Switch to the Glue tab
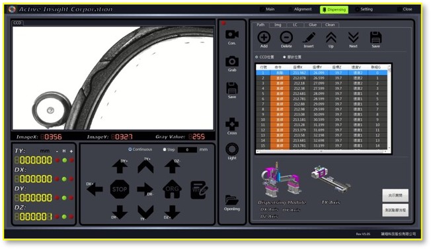The image size is (431, 249). click(x=313, y=25)
